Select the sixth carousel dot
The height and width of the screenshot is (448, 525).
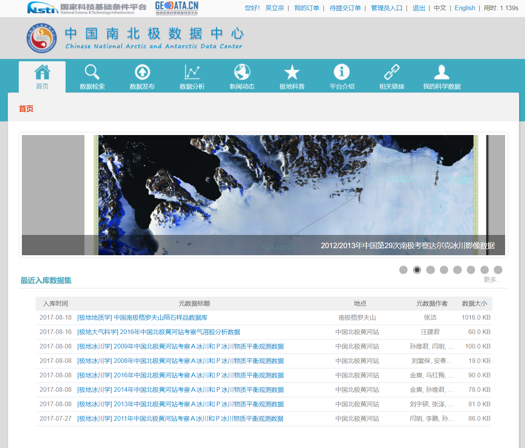coord(471,270)
